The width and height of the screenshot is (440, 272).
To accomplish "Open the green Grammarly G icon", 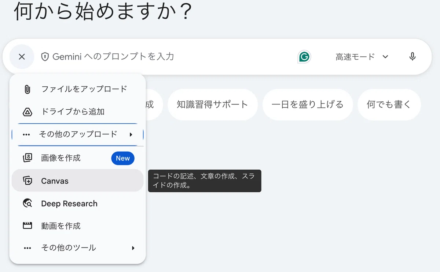I will click(x=304, y=57).
